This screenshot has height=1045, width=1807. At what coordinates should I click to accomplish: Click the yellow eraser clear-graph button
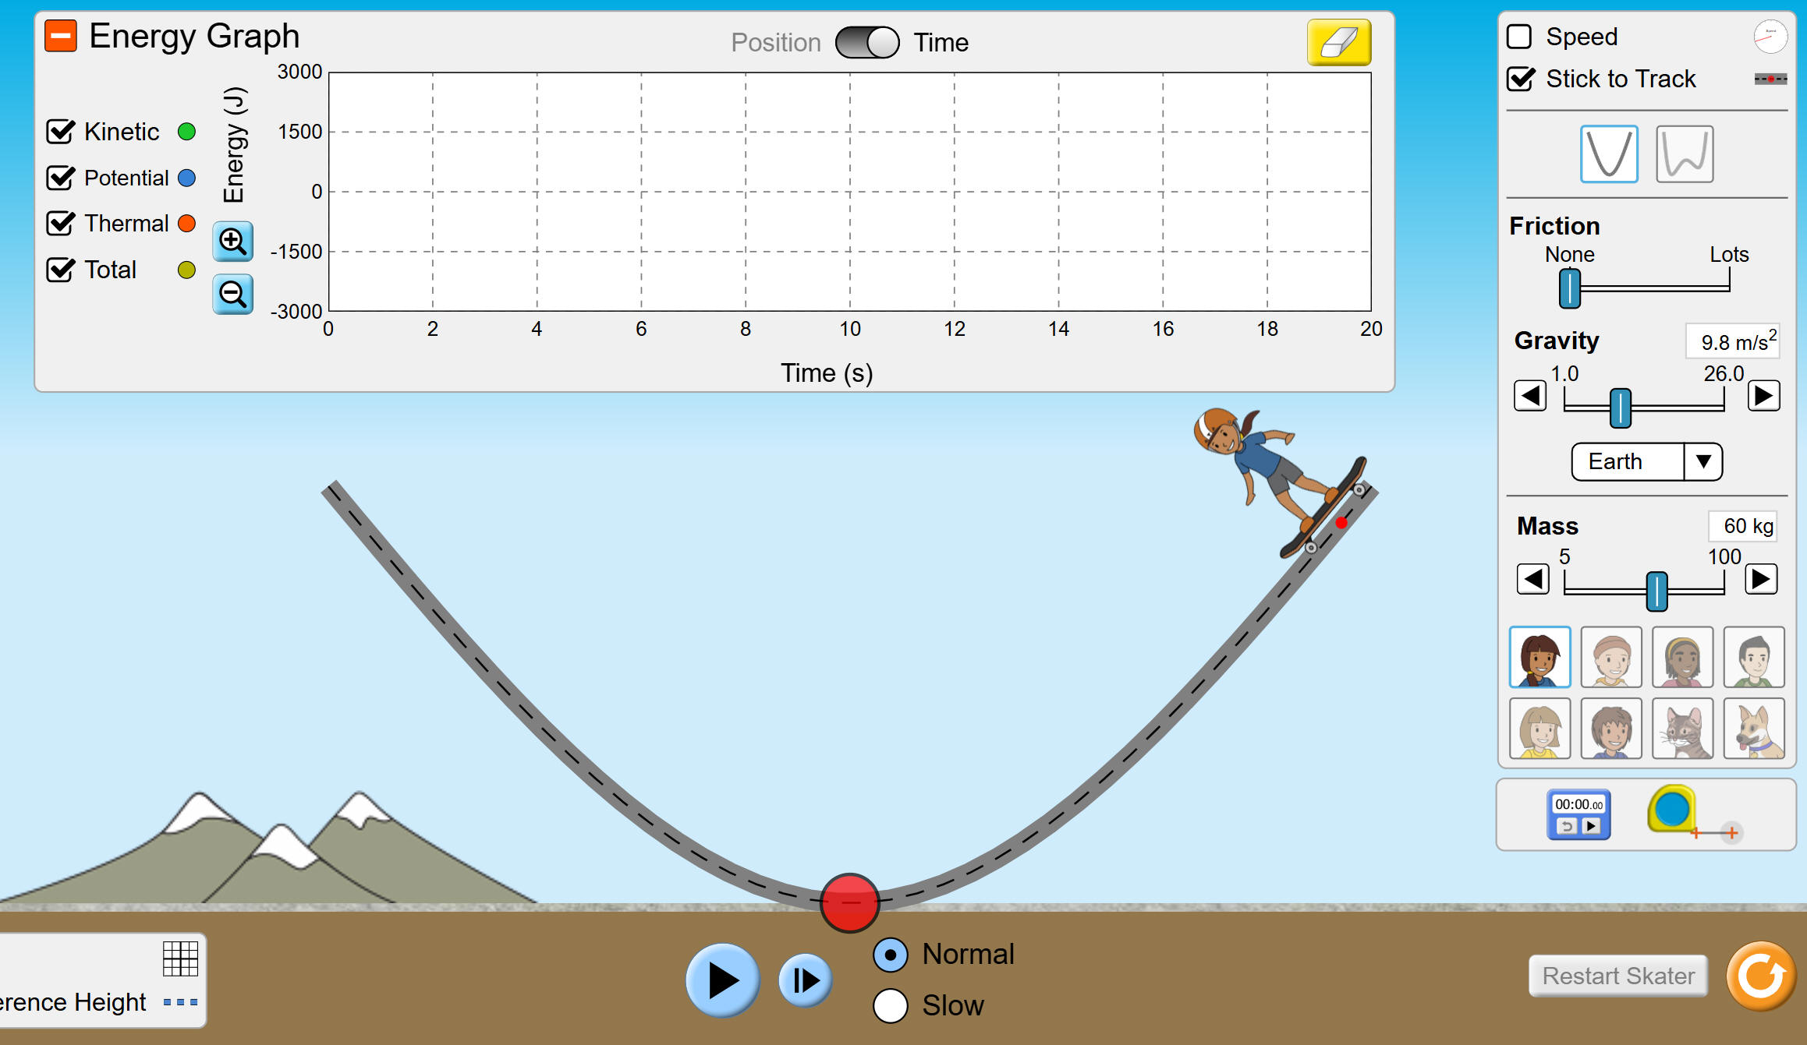1339,42
